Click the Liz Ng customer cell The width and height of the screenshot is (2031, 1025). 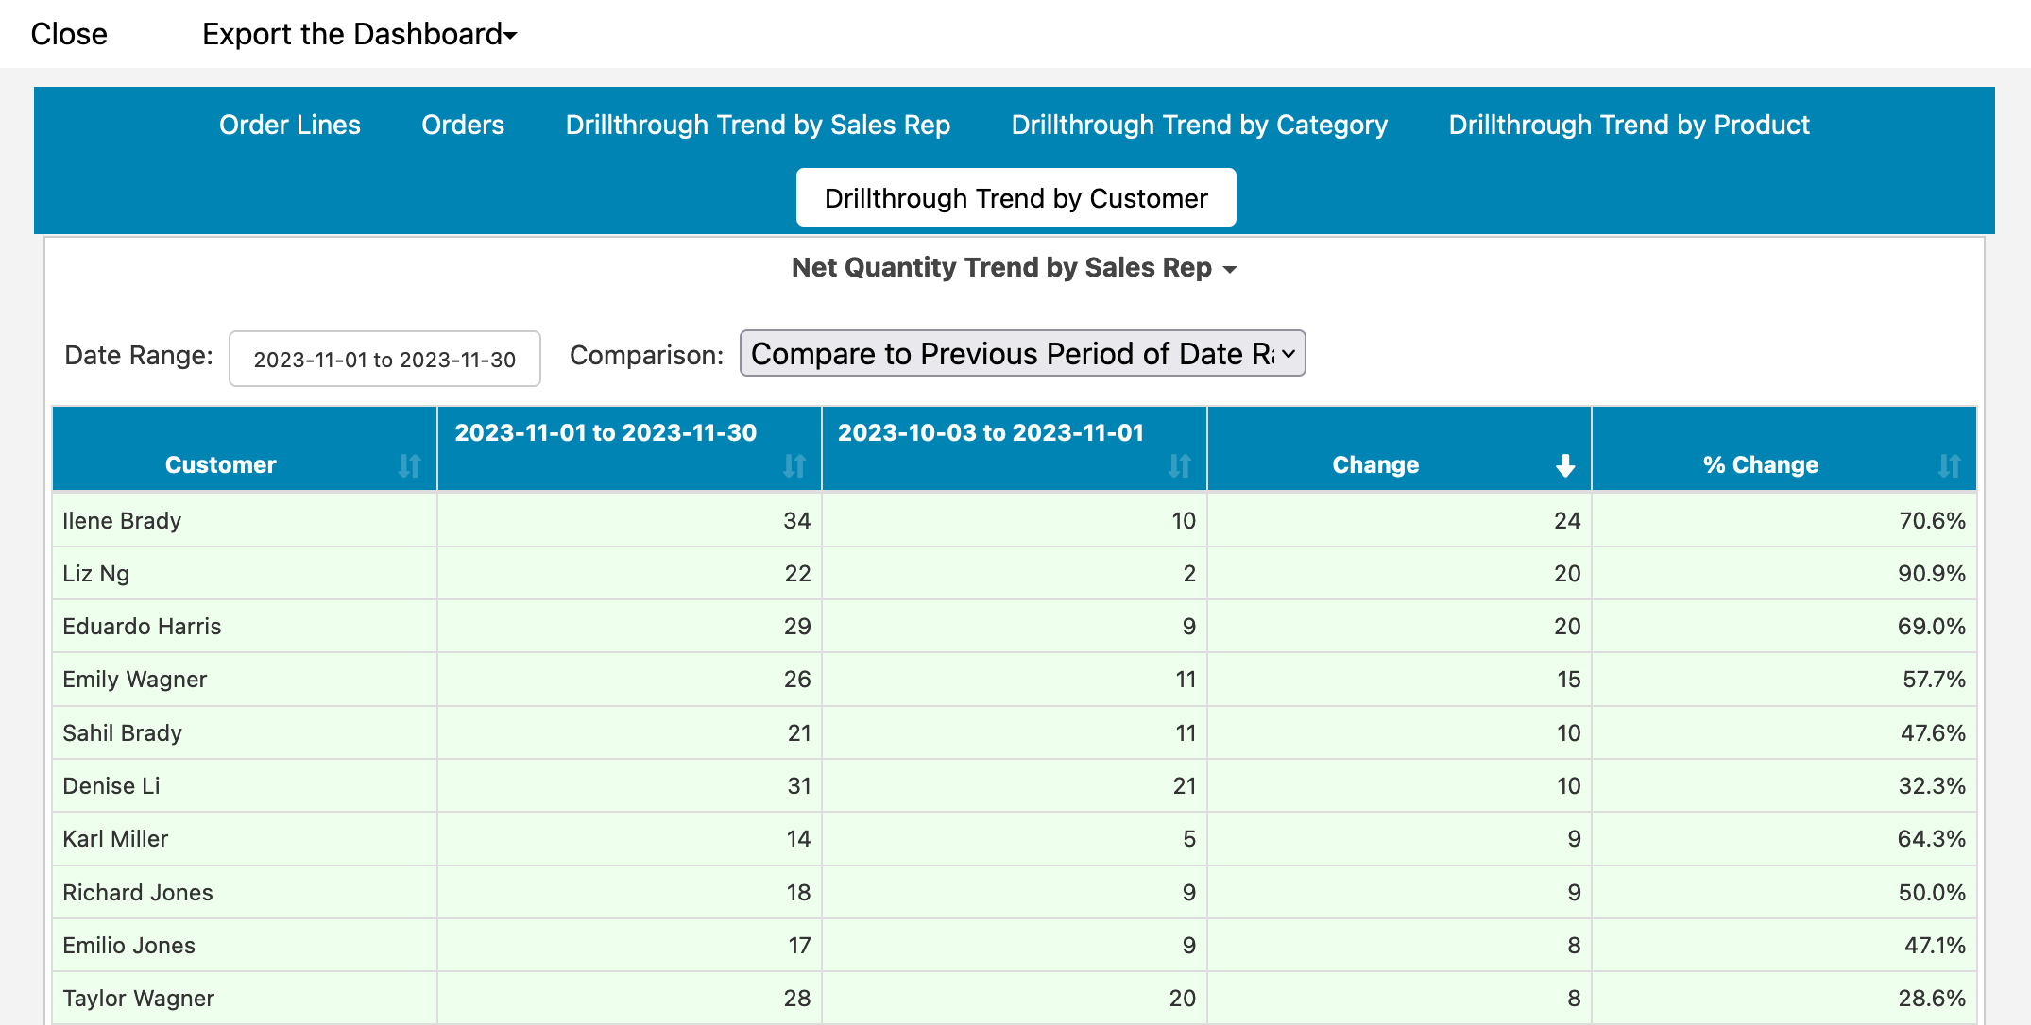[x=96, y=574]
